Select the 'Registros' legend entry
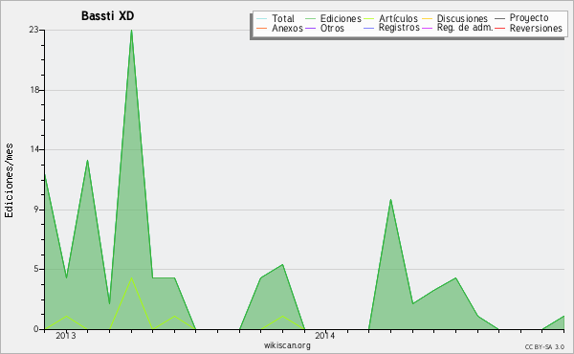 pos(399,28)
